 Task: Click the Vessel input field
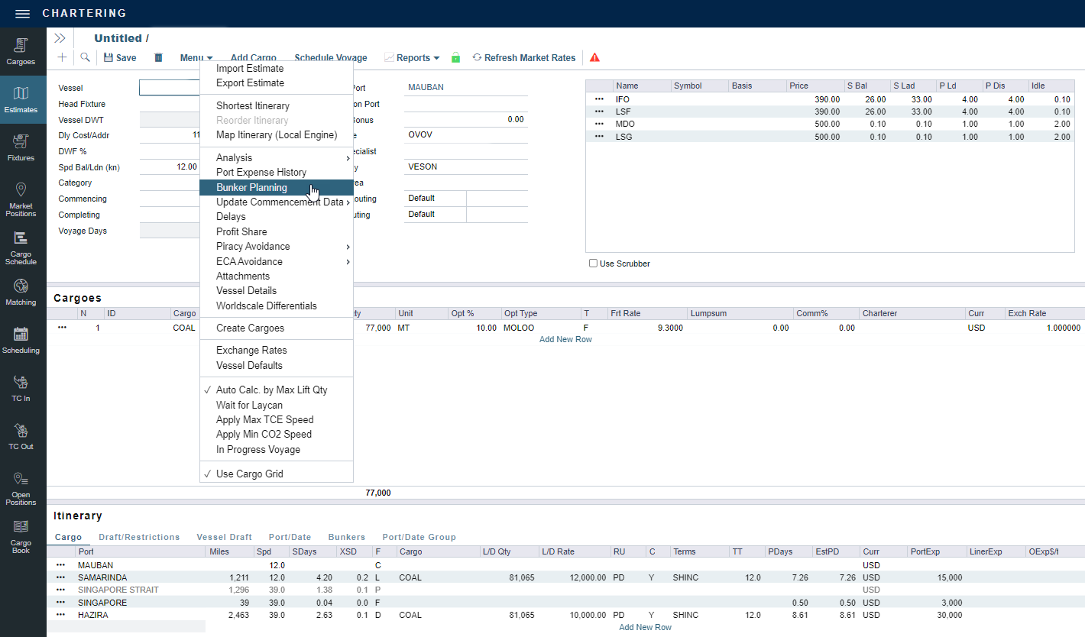(170, 88)
